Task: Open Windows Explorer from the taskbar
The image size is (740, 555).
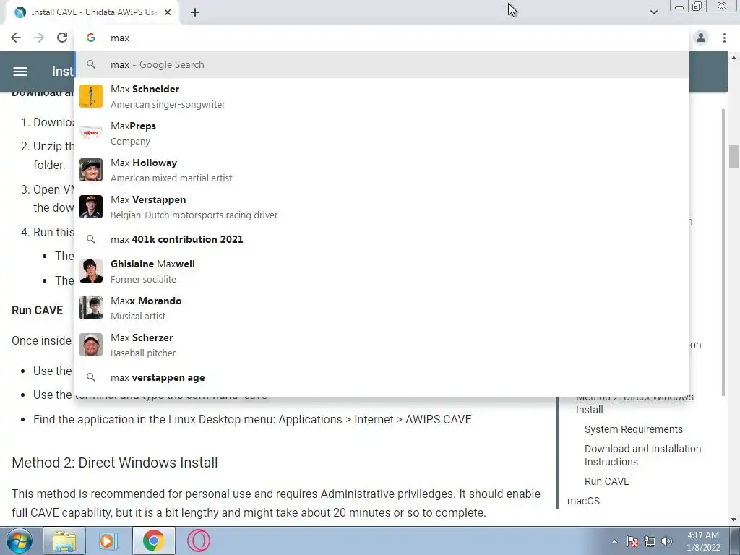Action: click(64, 541)
